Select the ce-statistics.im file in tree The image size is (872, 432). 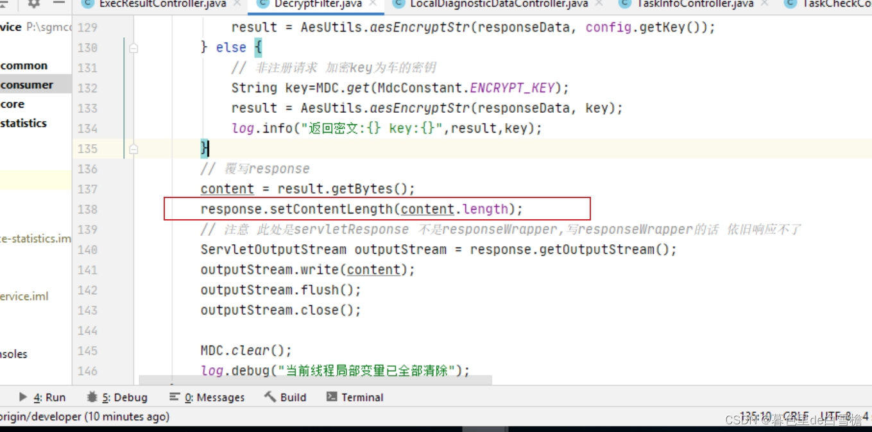click(36, 238)
